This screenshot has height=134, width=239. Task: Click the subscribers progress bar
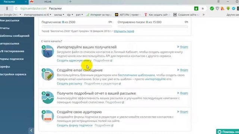click(x=77, y=26)
